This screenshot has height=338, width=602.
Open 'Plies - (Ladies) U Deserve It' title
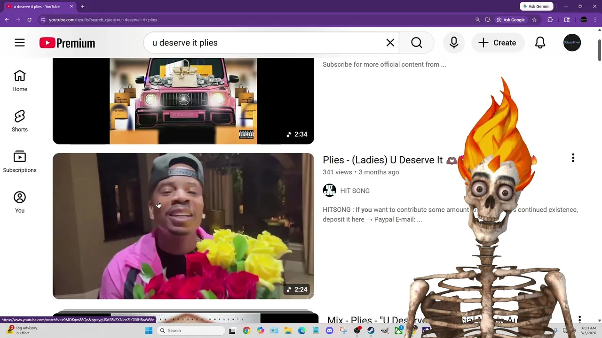[383, 160]
